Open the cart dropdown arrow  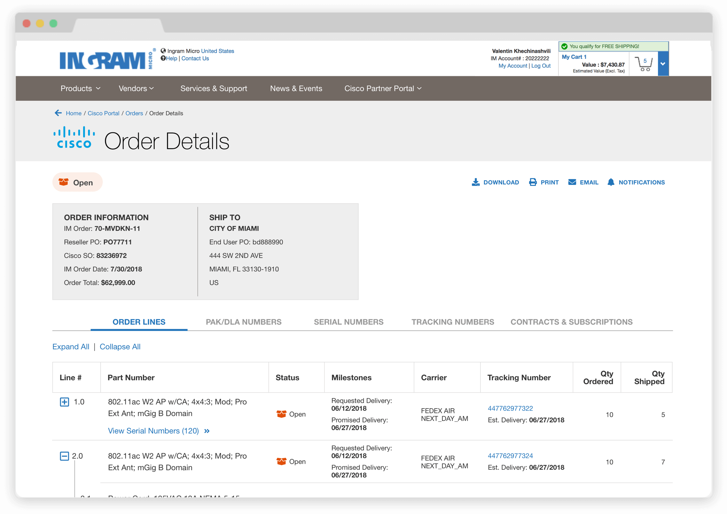coord(663,64)
